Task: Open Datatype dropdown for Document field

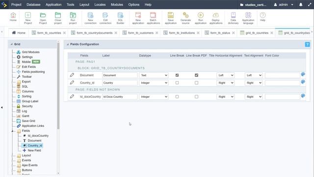Action: pyautogui.click(x=154, y=75)
